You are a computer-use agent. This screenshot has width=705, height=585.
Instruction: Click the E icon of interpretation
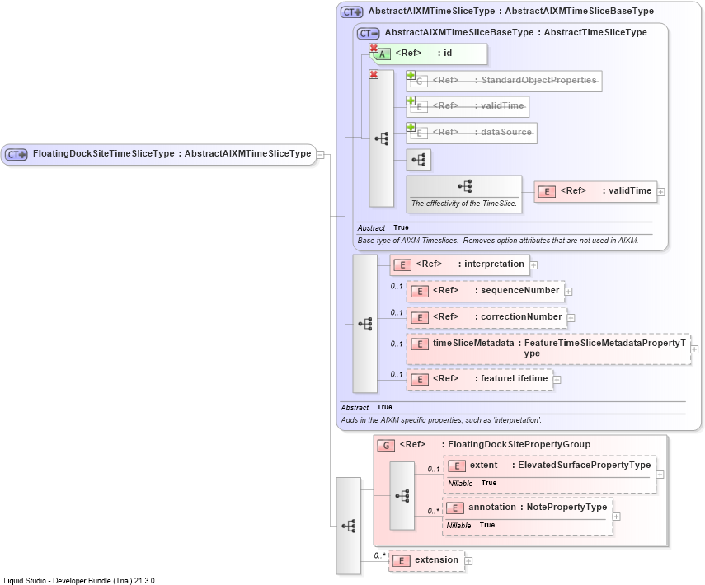(x=402, y=265)
